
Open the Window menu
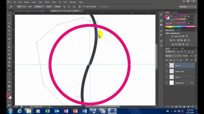[x=73, y=2]
